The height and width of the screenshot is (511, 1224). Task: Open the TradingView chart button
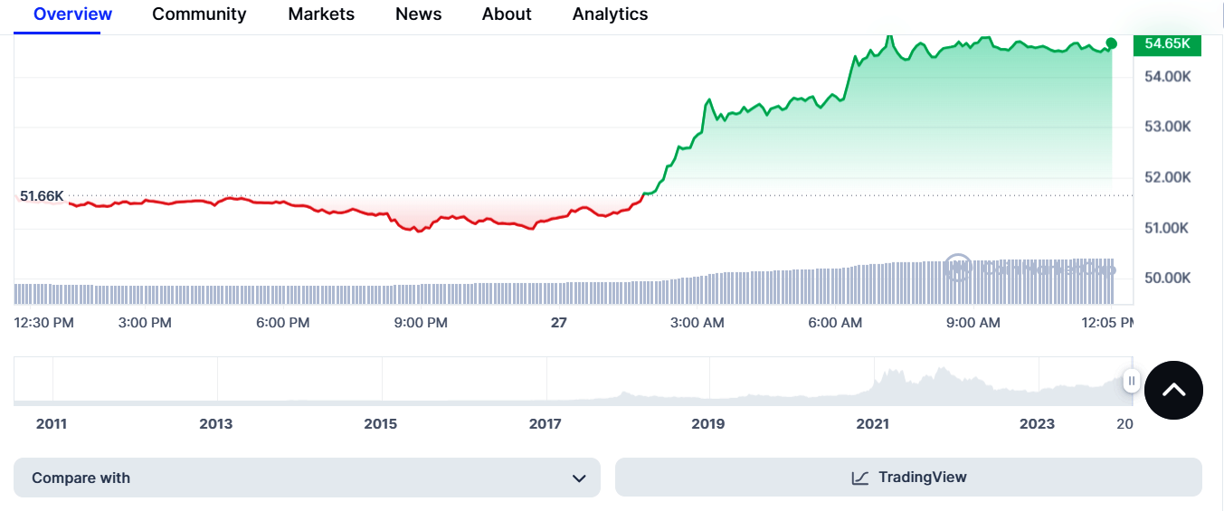coord(908,478)
